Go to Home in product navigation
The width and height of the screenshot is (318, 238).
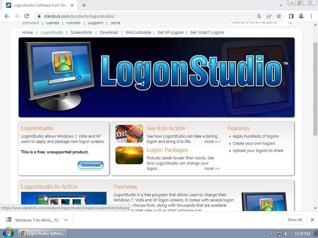(x=27, y=32)
